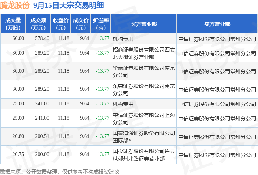Viewport: 258px width, 175px height.
Task: Click -13.77 in the 20.75 row
Action: (103, 154)
